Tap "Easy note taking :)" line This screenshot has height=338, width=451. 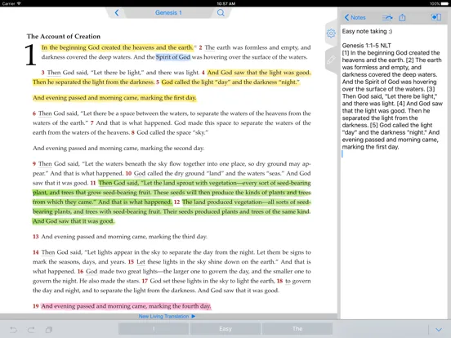(x=367, y=31)
